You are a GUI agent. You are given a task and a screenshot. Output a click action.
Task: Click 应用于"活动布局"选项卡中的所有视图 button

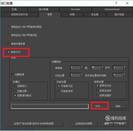pos(34,124)
